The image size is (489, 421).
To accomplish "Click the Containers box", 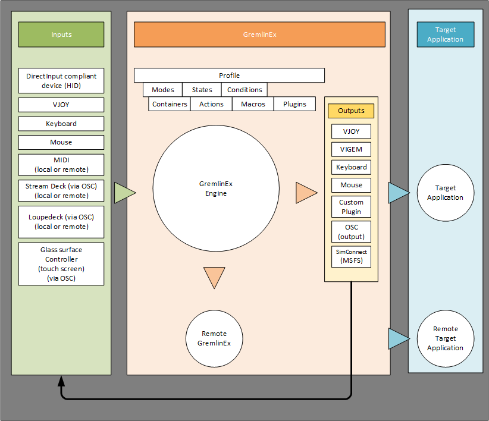I will (170, 104).
